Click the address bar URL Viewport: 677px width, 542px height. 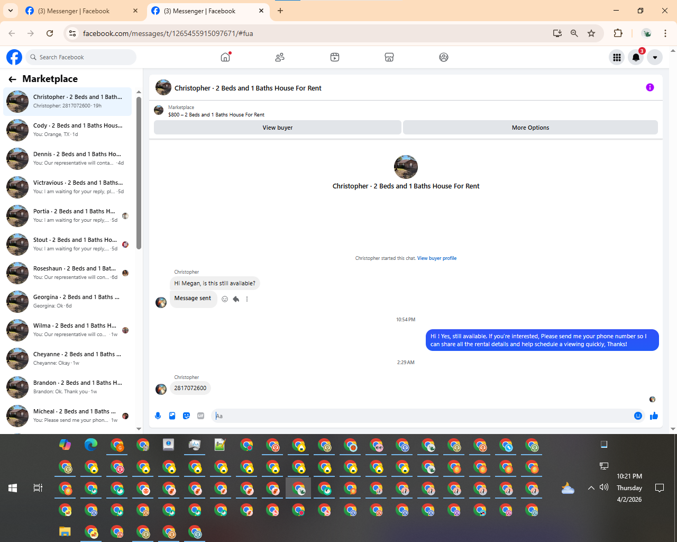coord(168,33)
